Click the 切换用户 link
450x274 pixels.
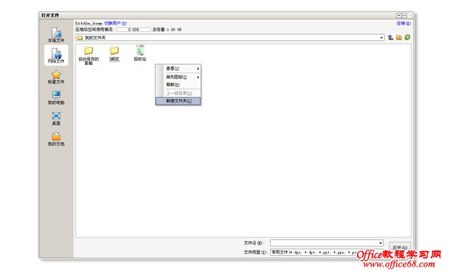click(115, 23)
